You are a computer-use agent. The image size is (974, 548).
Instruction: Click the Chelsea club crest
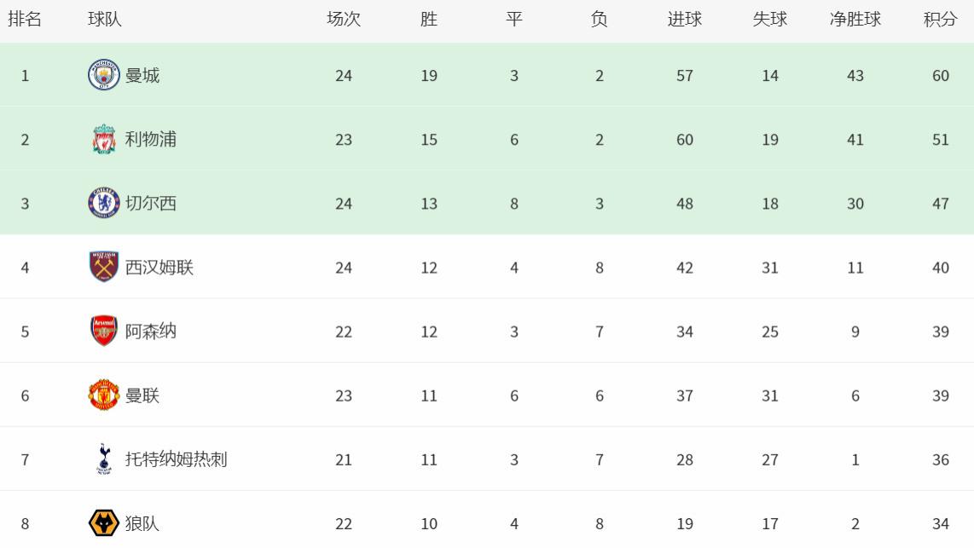click(x=104, y=203)
